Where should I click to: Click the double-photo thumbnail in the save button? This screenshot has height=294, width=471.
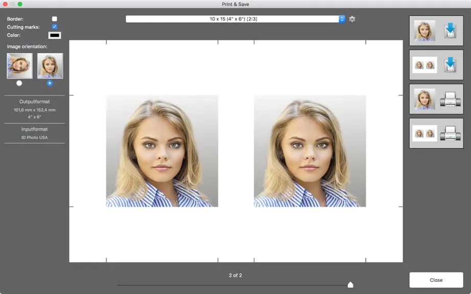(425, 65)
